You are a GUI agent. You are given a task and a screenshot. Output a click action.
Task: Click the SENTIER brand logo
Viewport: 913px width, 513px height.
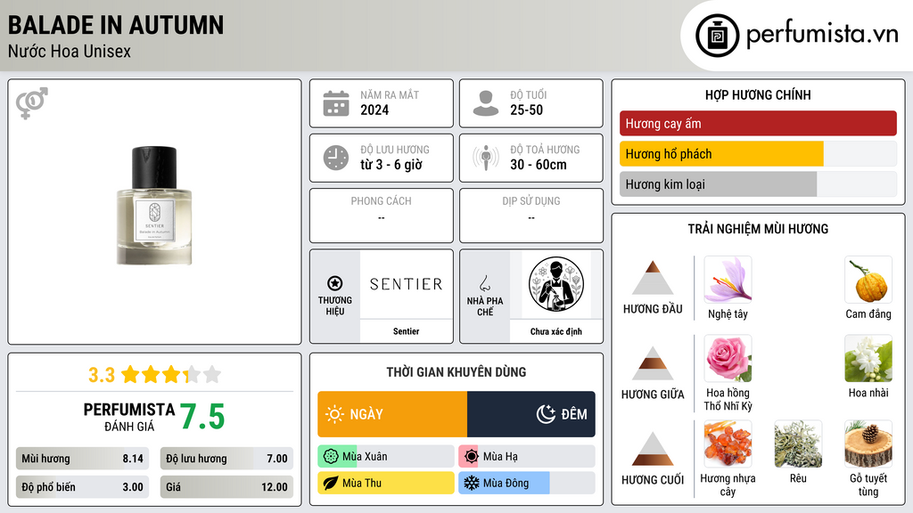pos(407,284)
